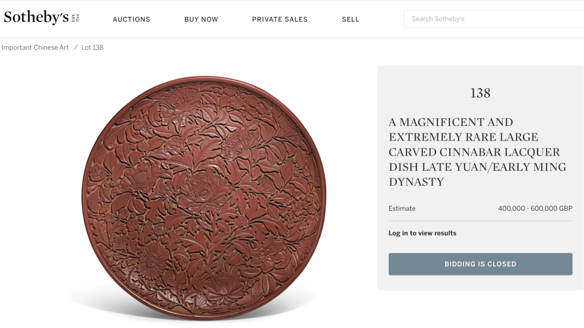
Task: Open the Buy Now menu
Action: 201,19
